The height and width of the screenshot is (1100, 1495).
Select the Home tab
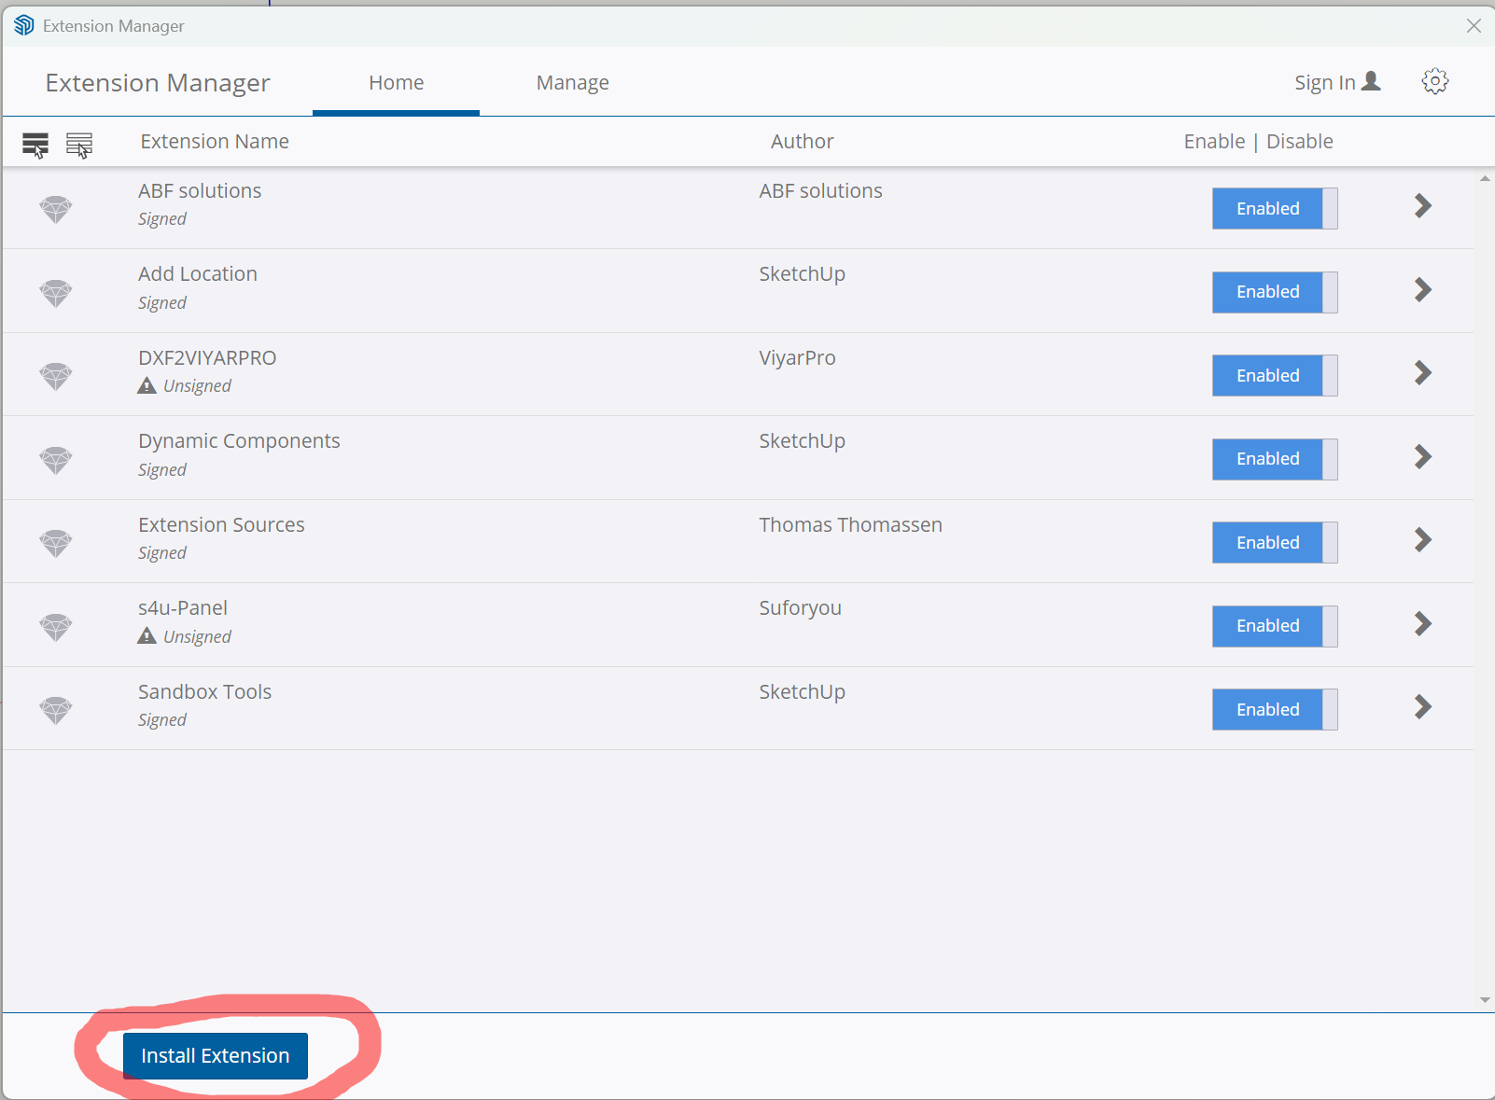click(x=396, y=83)
